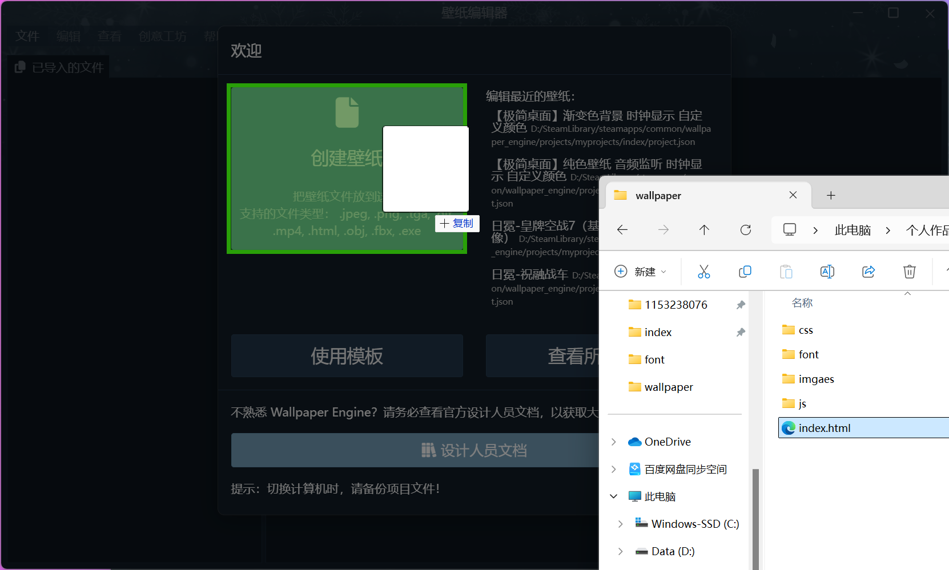Expand the OneDrive tree node
949x570 pixels.
(614, 442)
